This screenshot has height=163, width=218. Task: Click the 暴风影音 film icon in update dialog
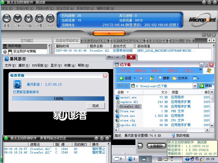[x=17, y=84]
